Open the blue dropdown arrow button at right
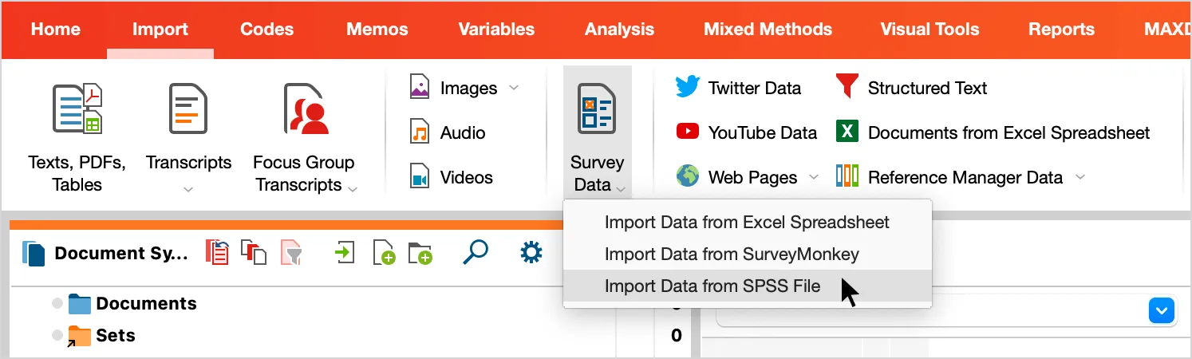Image resolution: width=1192 pixels, height=359 pixels. tap(1161, 310)
